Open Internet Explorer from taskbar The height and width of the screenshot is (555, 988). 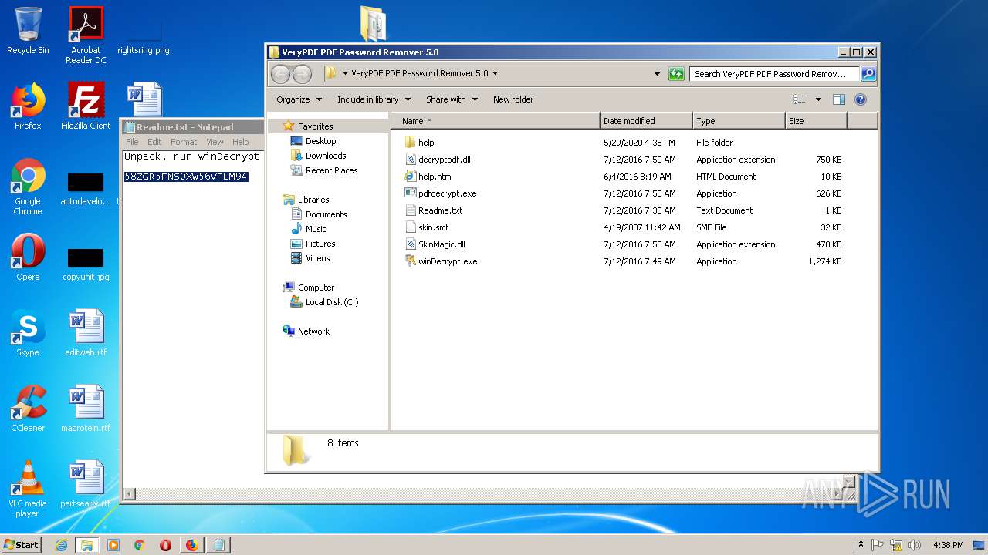tap(61, 545)
